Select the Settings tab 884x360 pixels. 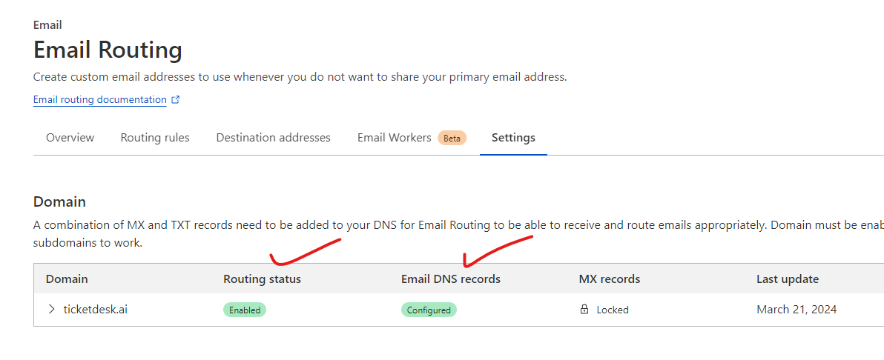click(x=513, y=138)
